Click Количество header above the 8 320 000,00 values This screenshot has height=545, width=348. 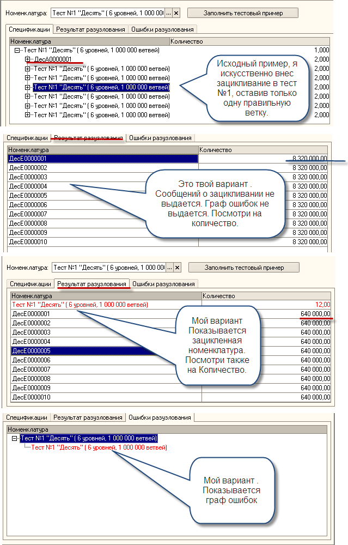click(263, 150)
